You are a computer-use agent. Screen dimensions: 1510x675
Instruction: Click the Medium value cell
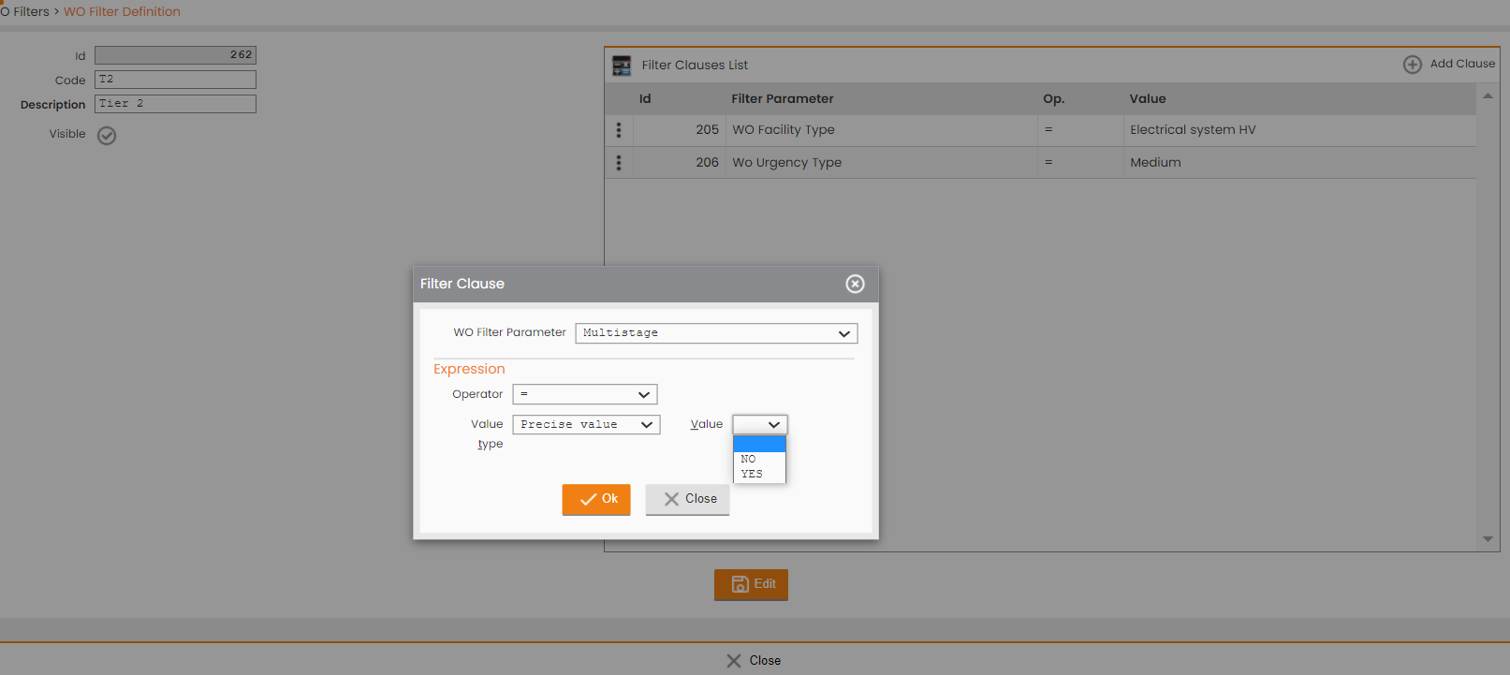tap(1299, 163)
